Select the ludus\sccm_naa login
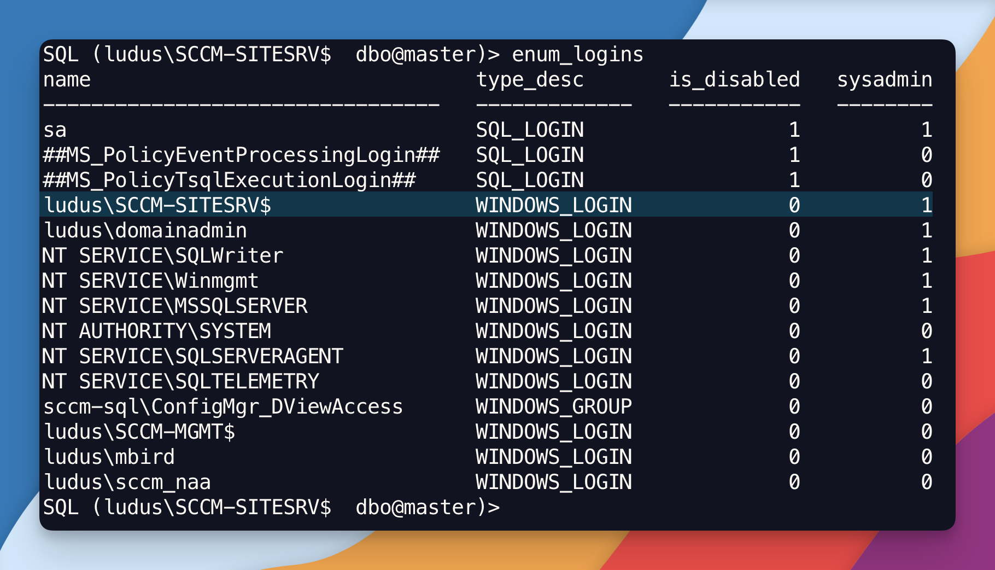The height and width of the screenshot is (570, 995). (x=127, y=482)
